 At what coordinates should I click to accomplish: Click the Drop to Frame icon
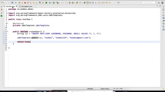(x=40, y=3)
